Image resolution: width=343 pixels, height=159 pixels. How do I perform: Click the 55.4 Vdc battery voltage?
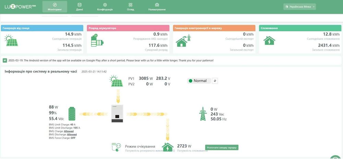point(57,119)
